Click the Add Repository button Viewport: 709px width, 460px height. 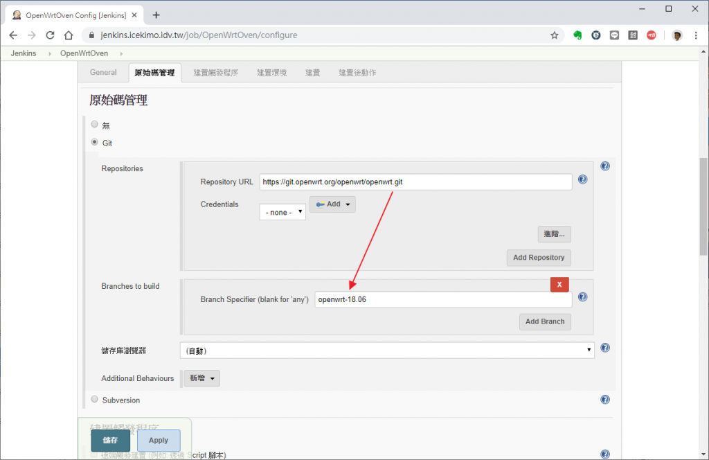(x=539, y=258)
